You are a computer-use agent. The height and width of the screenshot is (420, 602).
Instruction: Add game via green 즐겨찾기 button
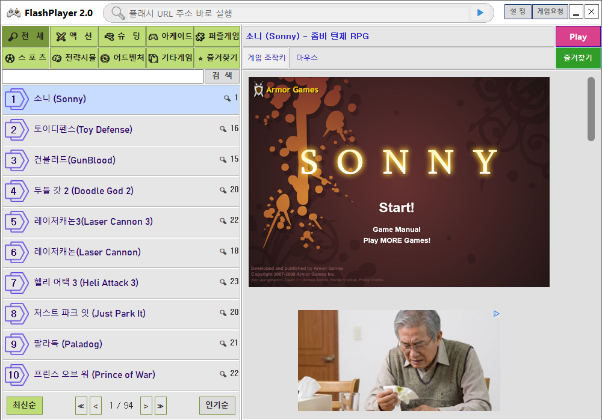pyautogui.click(x=578, y=58)
